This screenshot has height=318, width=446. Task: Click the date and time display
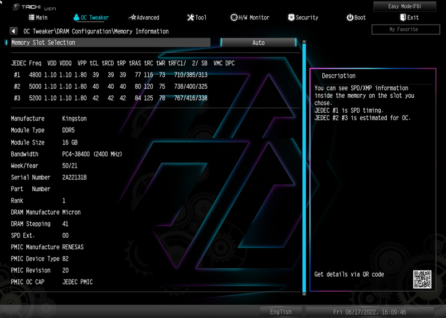(x=370, y=312)
